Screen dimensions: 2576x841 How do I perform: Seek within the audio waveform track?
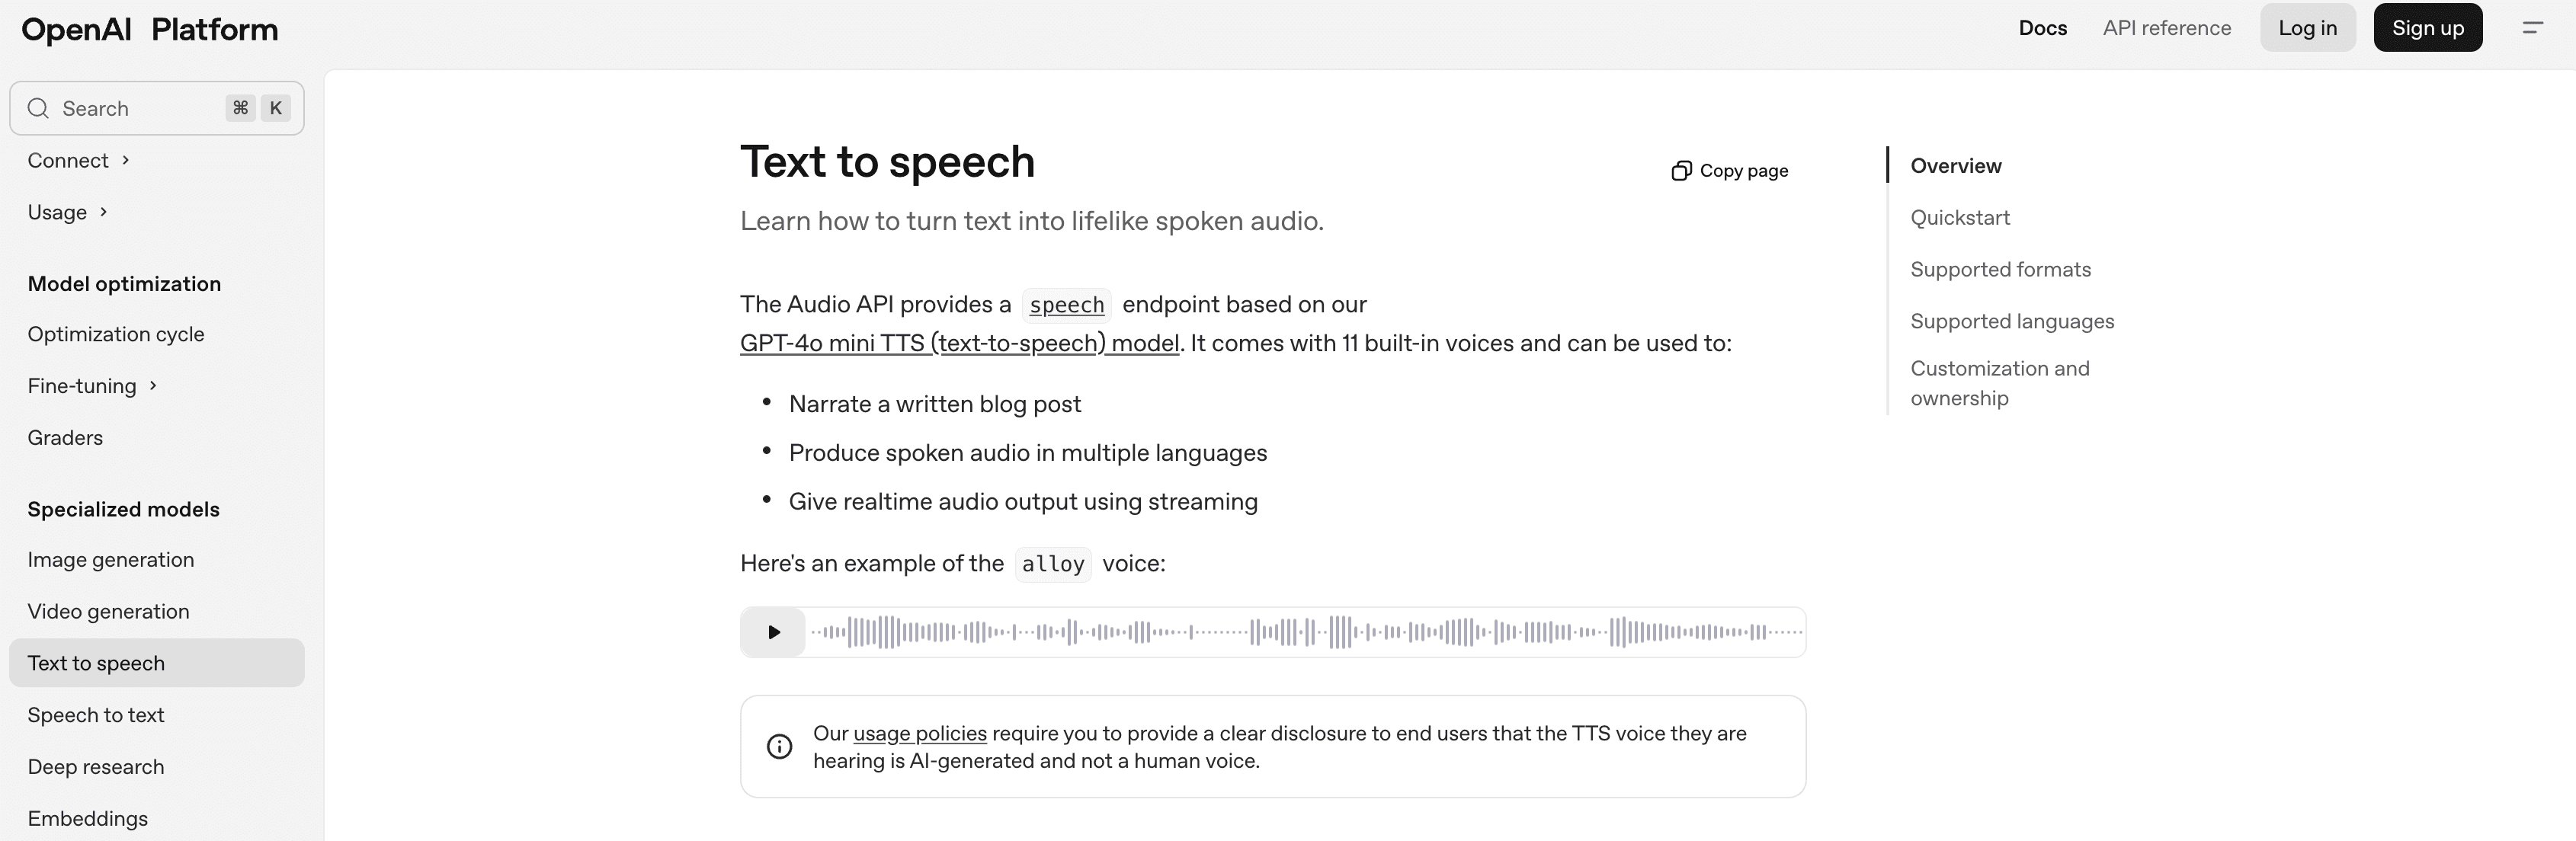click(x=1300, y=632)
